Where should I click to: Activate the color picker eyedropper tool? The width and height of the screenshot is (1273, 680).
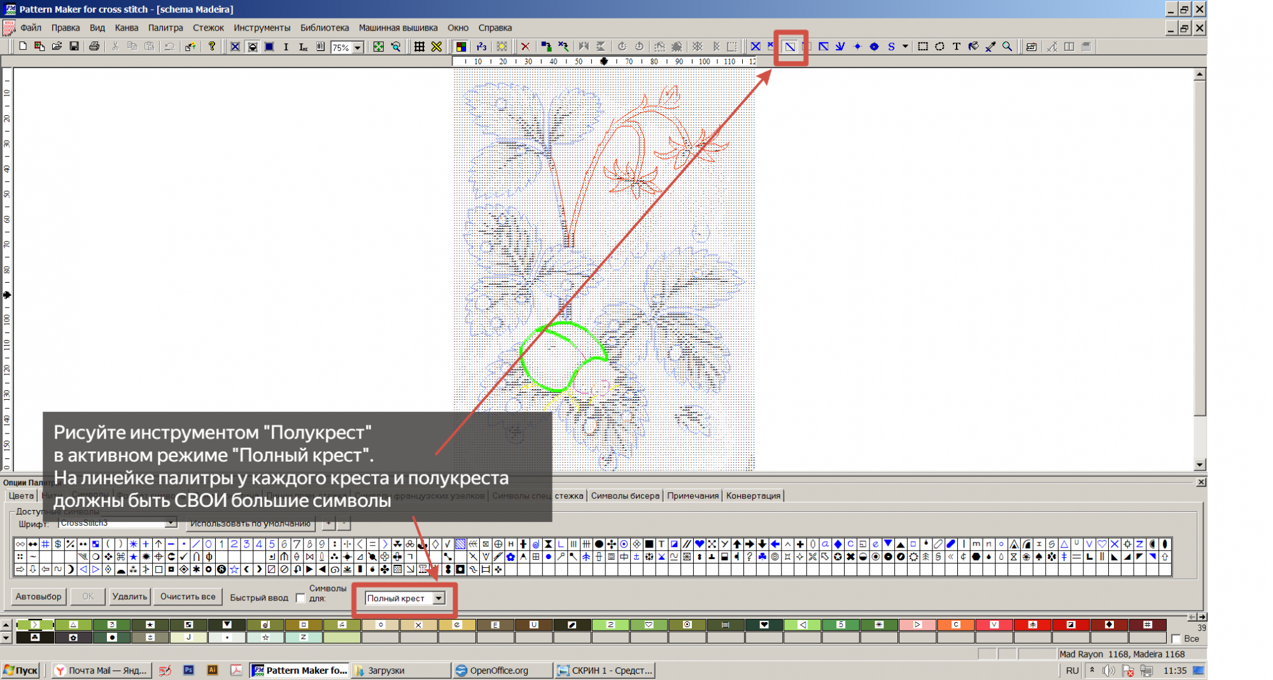point(990,46)
